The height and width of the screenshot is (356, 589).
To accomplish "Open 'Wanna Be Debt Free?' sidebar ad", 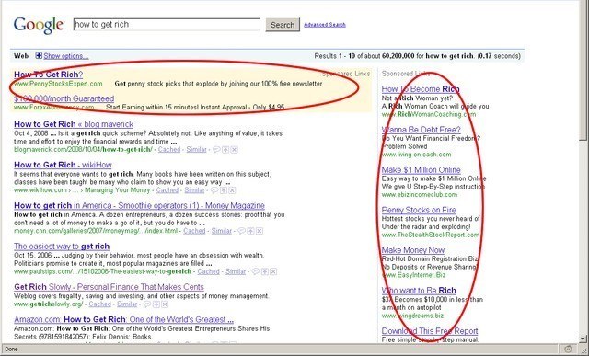I will pos(422,130).
